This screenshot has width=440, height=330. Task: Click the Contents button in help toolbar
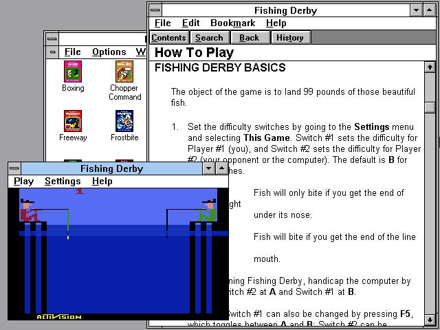tap(168, 38)
